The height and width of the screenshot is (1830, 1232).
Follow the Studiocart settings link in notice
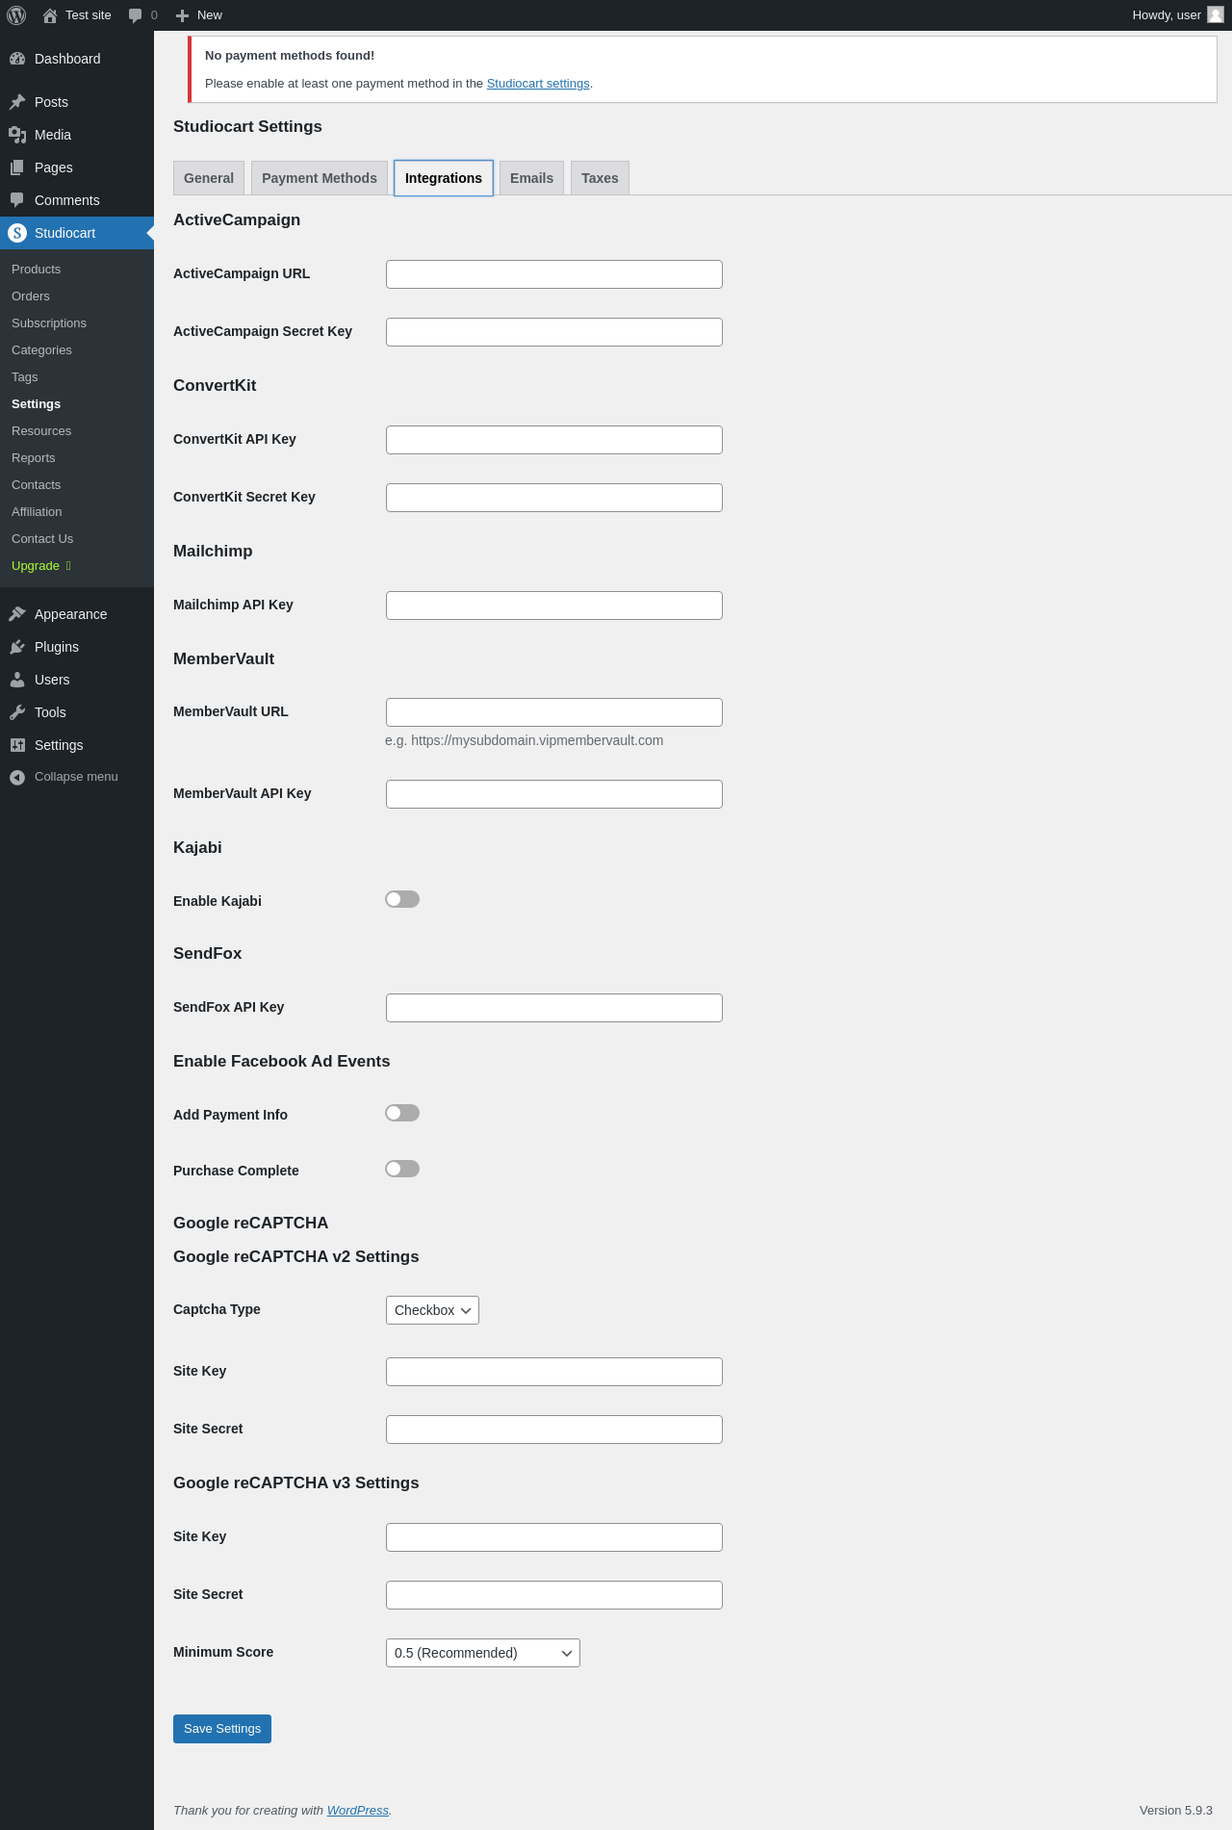coord(538,84)
